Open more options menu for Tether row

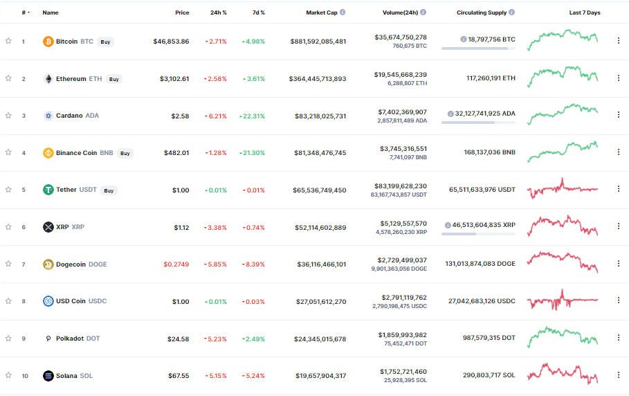point(619,188)
